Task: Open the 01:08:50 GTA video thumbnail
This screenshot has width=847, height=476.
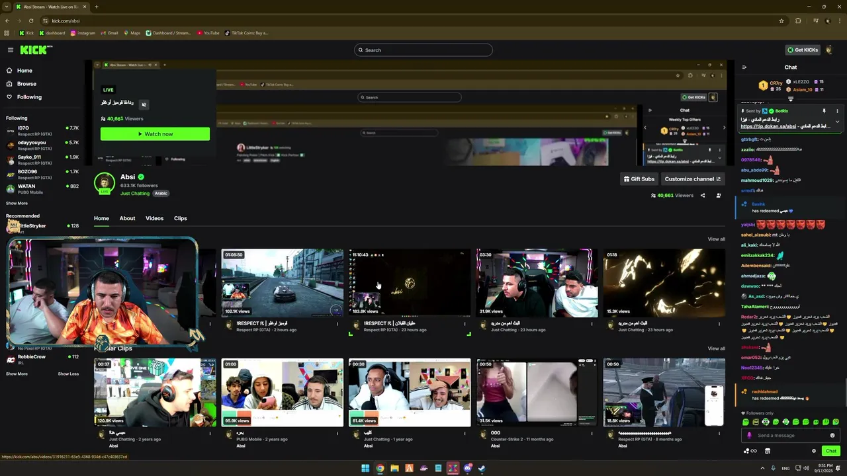Action: tap(282, 283)
